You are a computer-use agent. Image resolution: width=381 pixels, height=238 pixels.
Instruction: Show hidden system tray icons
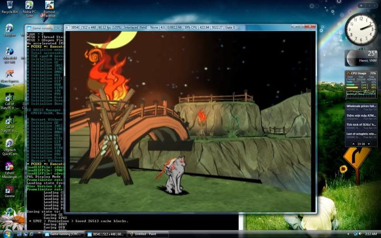pyautogui.click(x=348, y=234)
